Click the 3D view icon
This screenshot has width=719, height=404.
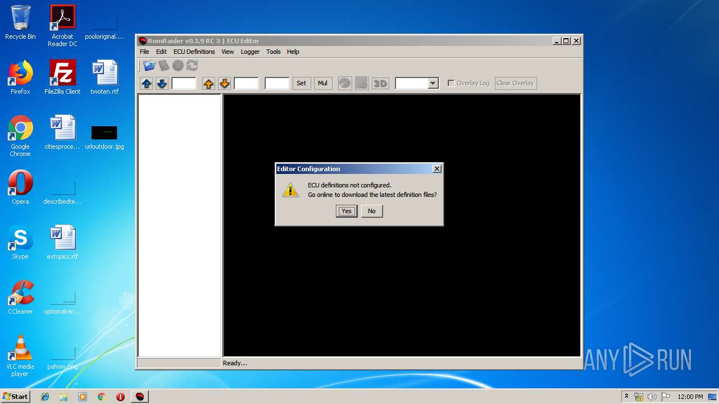tap(380, 83)
